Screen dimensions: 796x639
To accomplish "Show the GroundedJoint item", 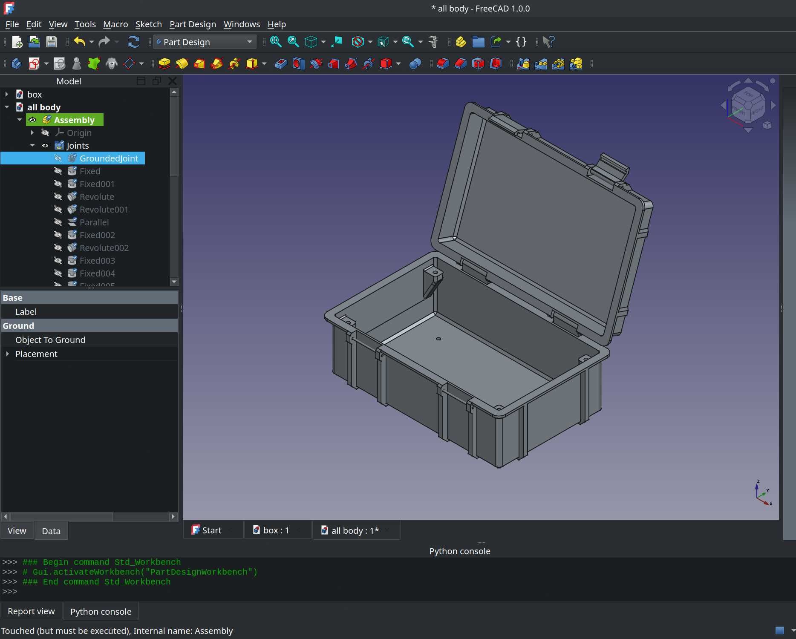I will coord(58,158).
